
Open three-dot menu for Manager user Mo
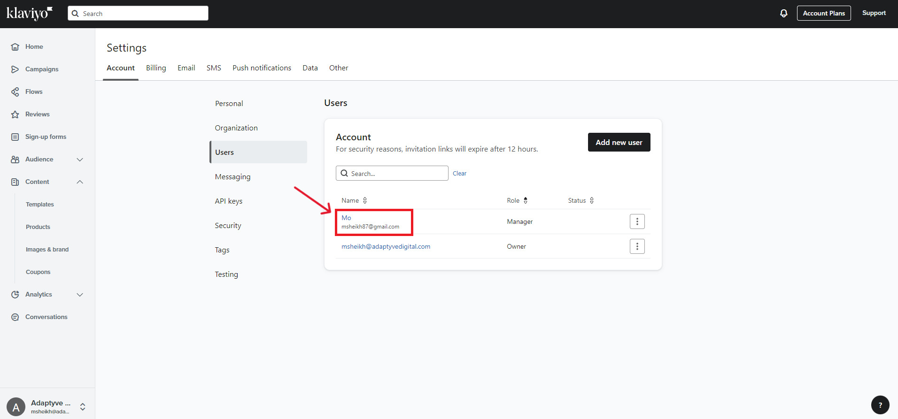click(x=637, y=221)
